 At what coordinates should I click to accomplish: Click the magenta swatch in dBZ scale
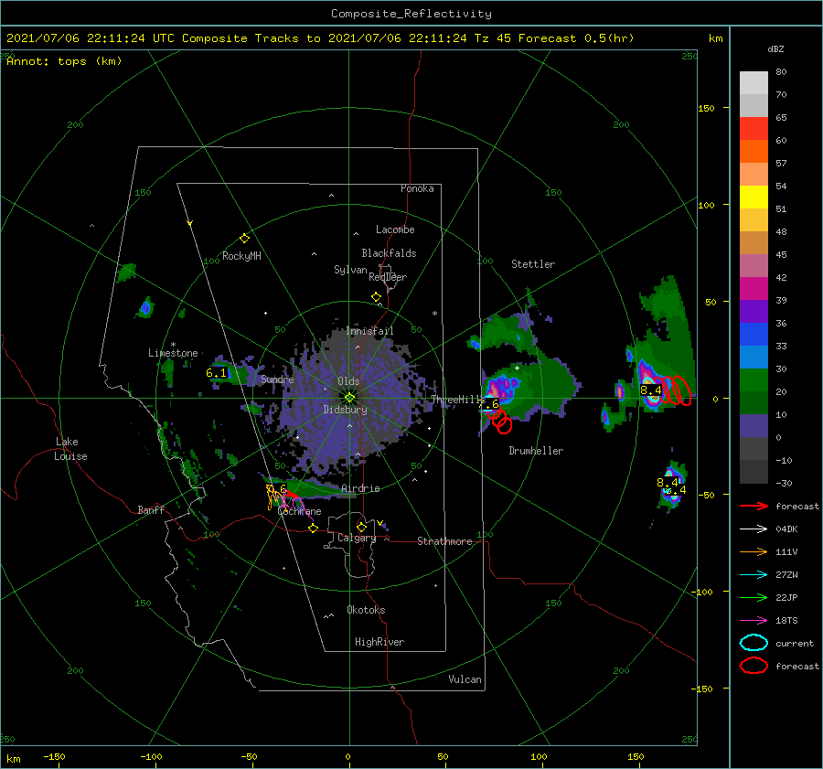point(754,289)
